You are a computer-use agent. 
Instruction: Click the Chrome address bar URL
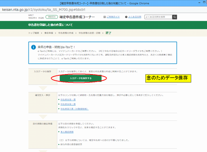[43, 10]
